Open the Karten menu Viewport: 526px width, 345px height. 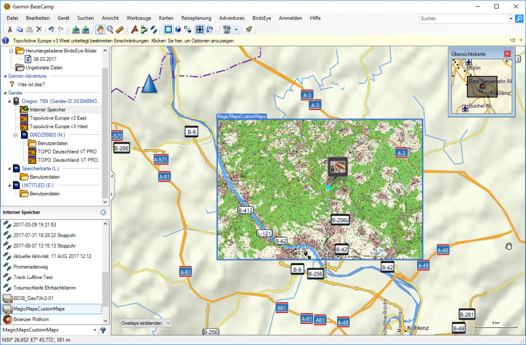click(x=166, y=18)
